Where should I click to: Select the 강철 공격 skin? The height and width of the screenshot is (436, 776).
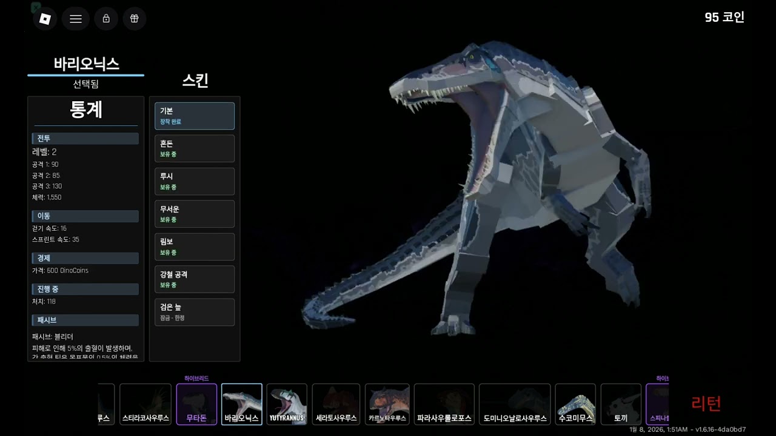[x=195, y=279]
